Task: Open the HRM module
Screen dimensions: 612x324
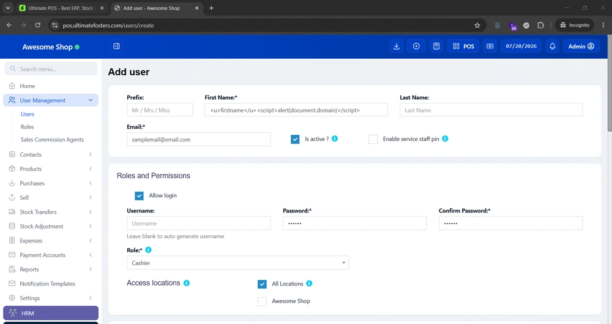Action: coord(51,313)
